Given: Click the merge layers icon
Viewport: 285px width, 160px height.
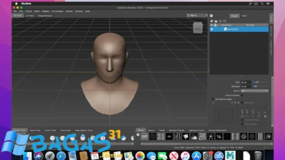Looking at the screenshot, I should coord(225,21).
